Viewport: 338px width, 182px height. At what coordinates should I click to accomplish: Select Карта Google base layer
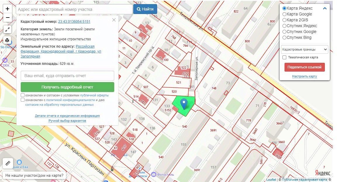(284, 14)
